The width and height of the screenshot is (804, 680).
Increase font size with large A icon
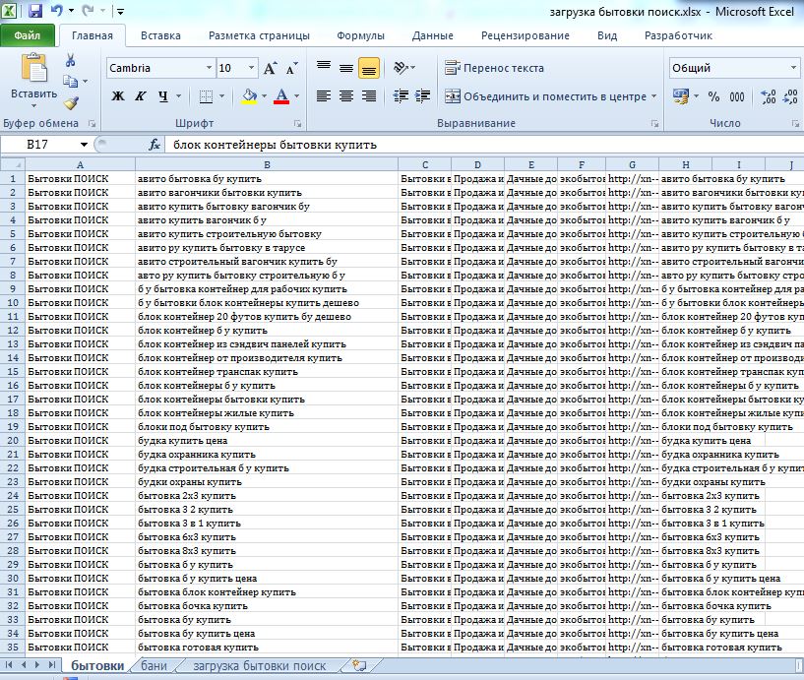point(270,68)
